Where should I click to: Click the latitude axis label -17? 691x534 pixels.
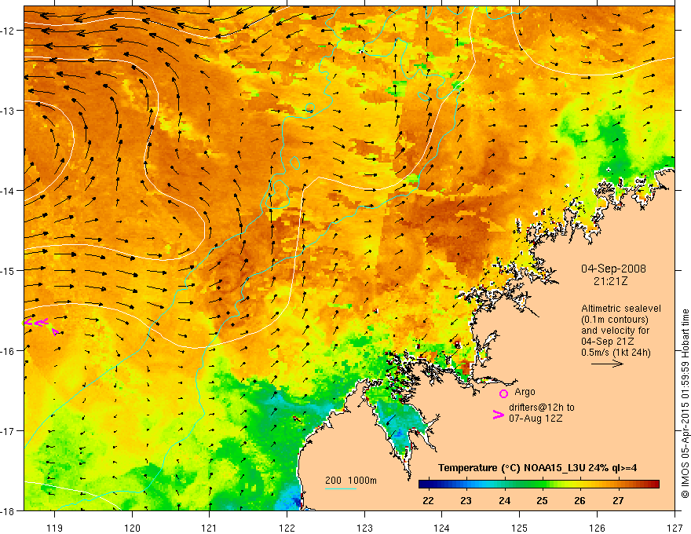8,431
